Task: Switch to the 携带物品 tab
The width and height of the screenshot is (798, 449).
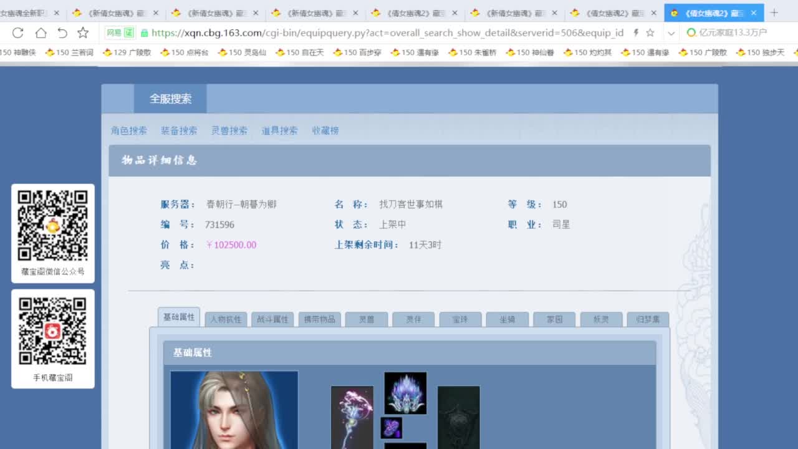Action: click(x=320, y=319)
